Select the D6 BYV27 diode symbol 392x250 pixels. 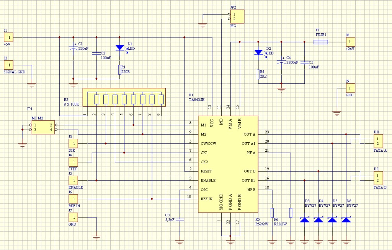346,220
